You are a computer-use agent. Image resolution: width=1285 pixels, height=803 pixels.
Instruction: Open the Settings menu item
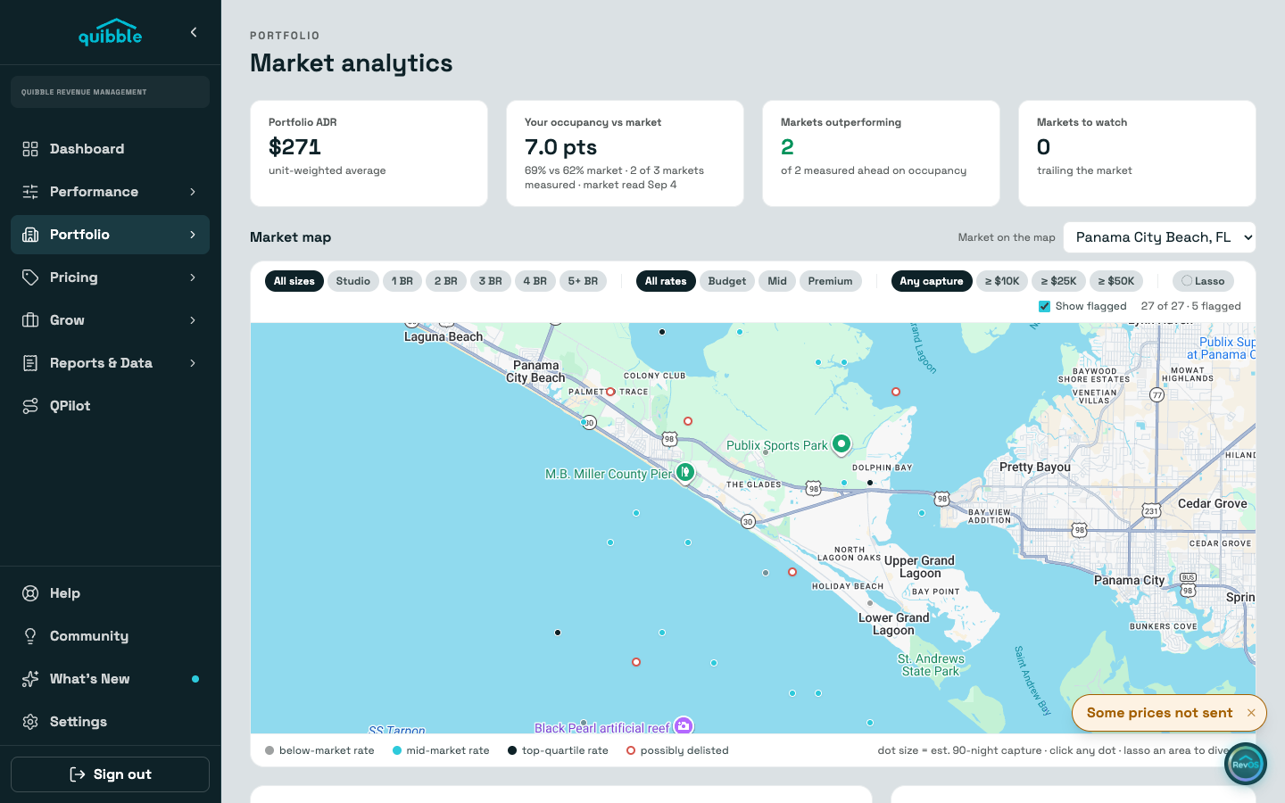110,722
